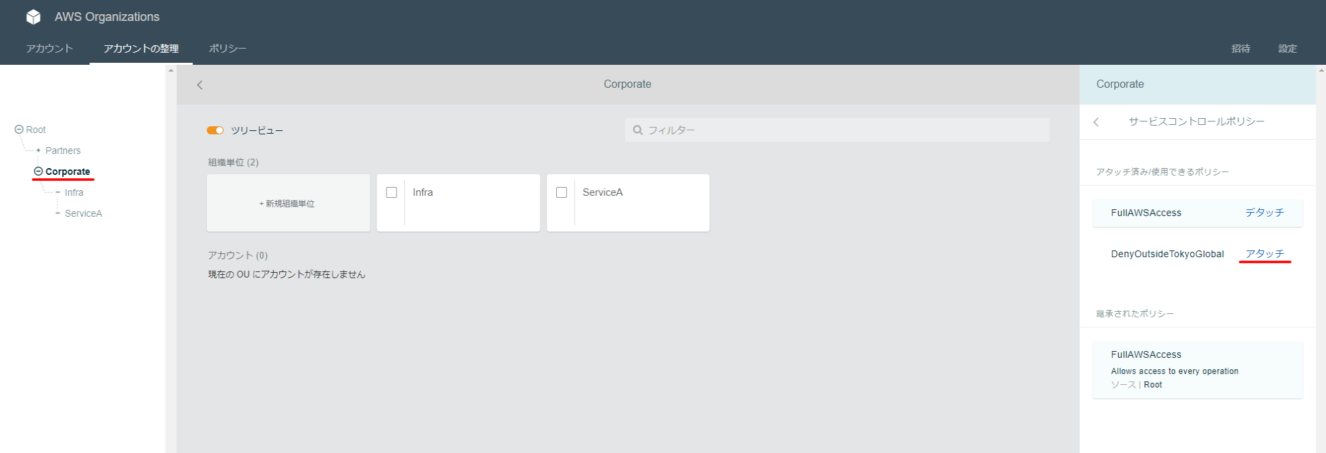Collapse the Root tree node
The width and height of the screenshot is (1326, 453).
[19, 130]
